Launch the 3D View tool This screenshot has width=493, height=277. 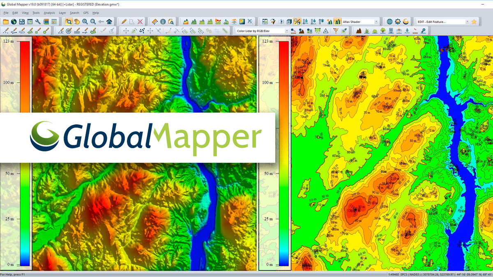pyautogui.click(x=288, y=21)
